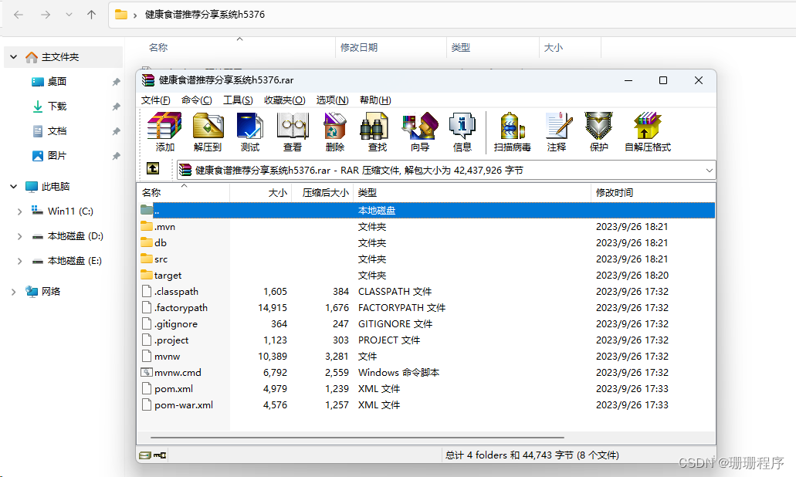This screenshot has height=477, width=796.
Task: Select the mvnw file row
Action: 426,357
